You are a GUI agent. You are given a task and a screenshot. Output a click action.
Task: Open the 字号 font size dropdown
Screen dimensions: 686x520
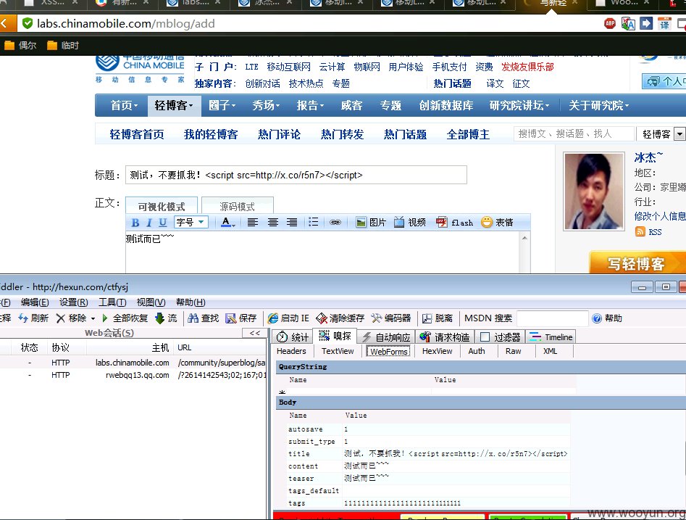pyautogui.click(x=191, y=222)
